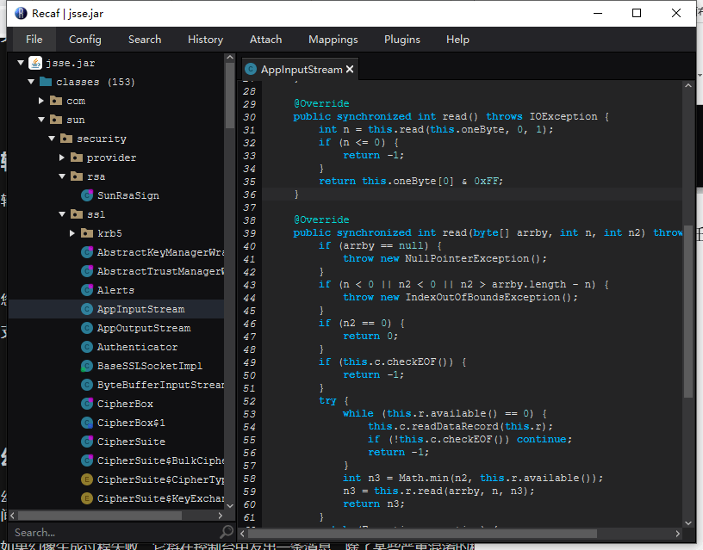Click the class icon beside Alerts
Viewport: 703px width, 550px height.
[87, 290]
